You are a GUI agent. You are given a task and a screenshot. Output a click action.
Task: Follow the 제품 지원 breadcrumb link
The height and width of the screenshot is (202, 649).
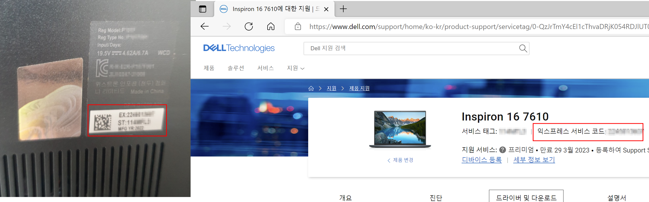(359, 88)
